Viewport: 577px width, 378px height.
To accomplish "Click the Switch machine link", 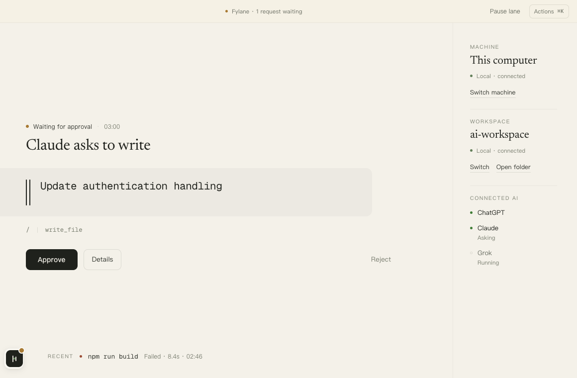I will 493,93.
